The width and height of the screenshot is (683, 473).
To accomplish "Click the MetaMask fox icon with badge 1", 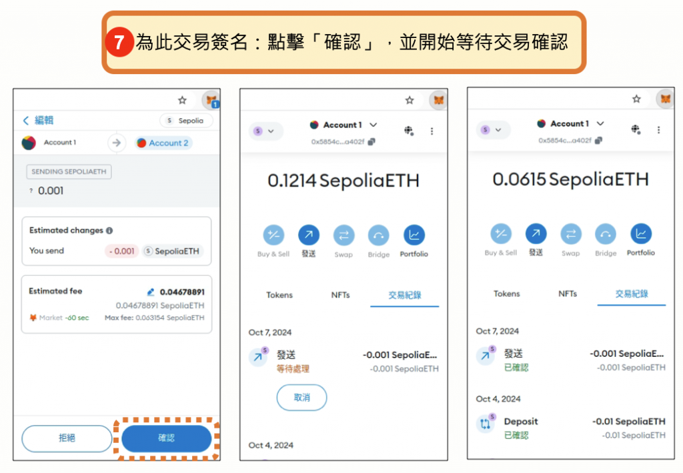I will [x=211, y=101].
